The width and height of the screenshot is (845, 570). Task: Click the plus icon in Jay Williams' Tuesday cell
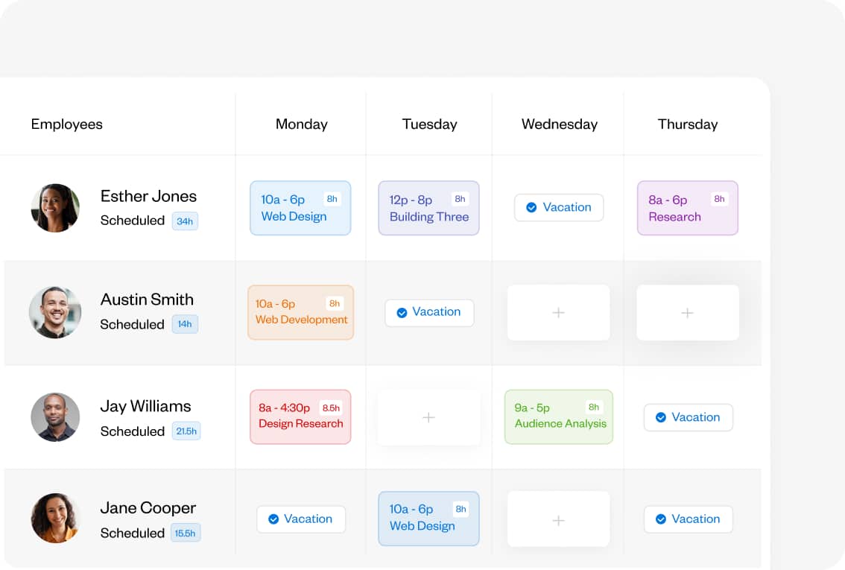pos(428,417)
